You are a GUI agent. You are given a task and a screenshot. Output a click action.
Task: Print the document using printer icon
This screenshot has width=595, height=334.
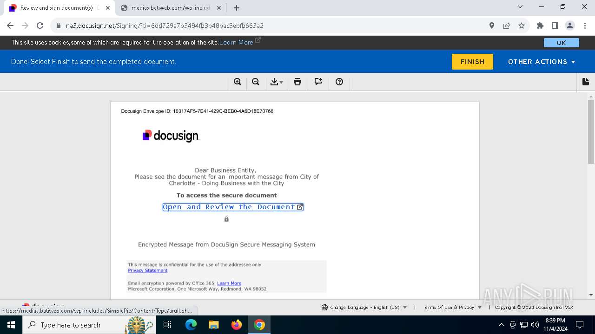(x=297, y=82)
